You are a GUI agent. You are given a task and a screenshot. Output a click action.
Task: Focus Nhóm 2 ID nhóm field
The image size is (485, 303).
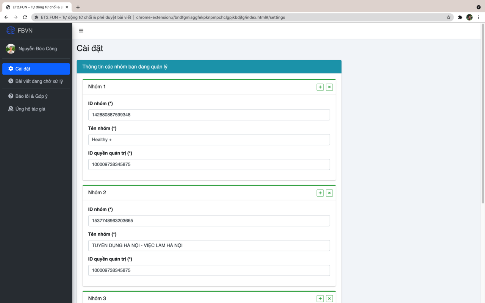pos(209,221)
